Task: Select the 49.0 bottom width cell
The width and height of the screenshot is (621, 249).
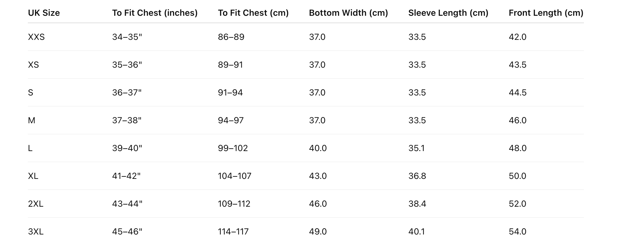Action: (x=318, y=232)
